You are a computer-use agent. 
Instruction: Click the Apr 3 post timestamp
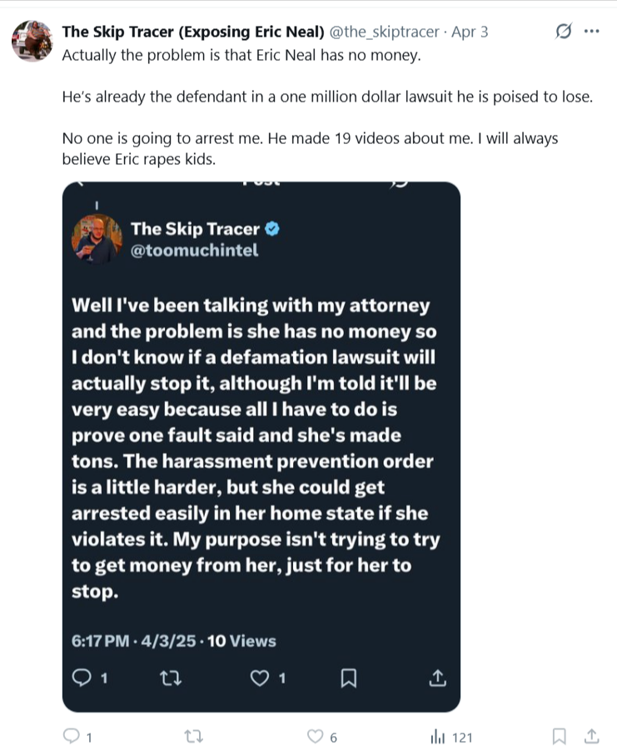[470, 32]
